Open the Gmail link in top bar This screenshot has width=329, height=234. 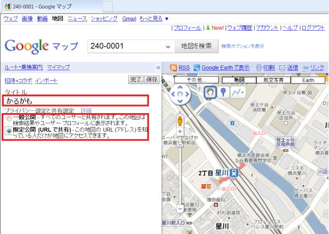pos(129,19)
